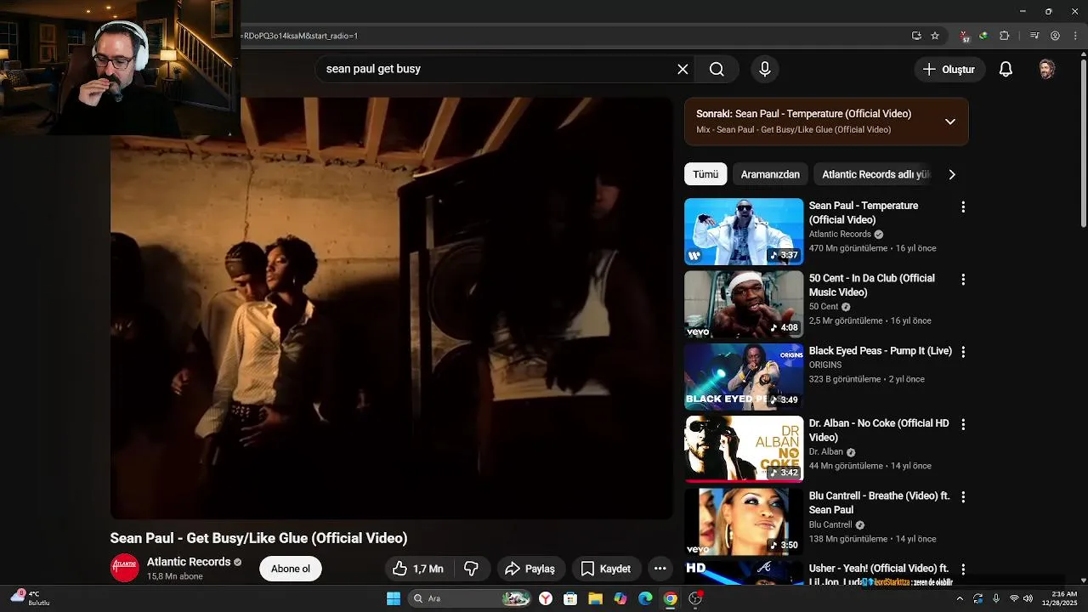
Task: Open Black Eyed Peas - Pump It (Live) title
Action: tap(881, 351)
